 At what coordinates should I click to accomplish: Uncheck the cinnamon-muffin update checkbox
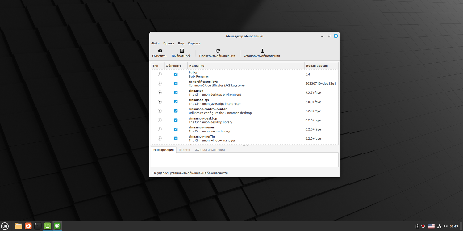[x=176, y=138]
